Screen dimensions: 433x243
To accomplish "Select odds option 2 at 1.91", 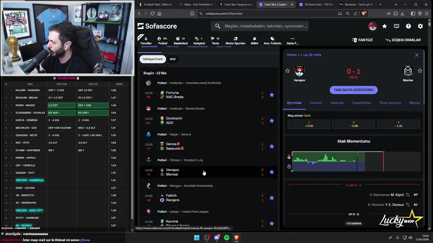I will [x=398, y=124].
